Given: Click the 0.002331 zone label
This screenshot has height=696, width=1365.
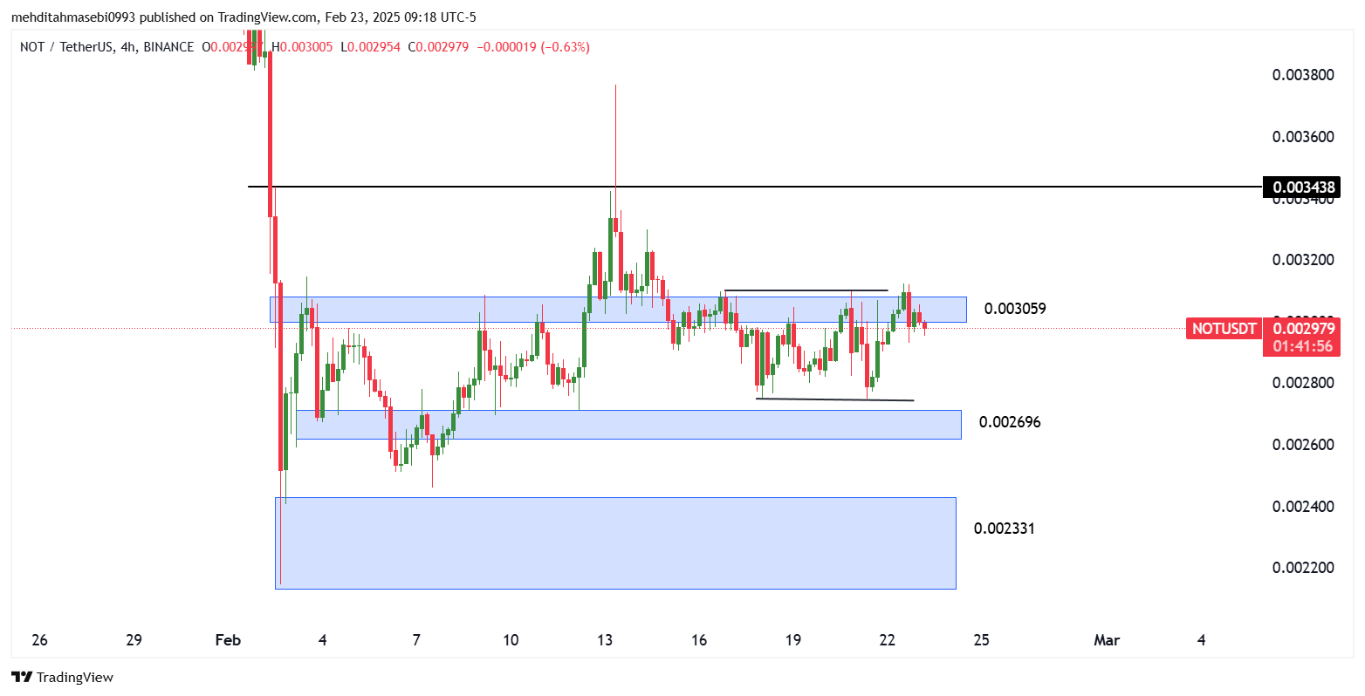Looking at the screenshot, I should click(x=1005, y=529).
